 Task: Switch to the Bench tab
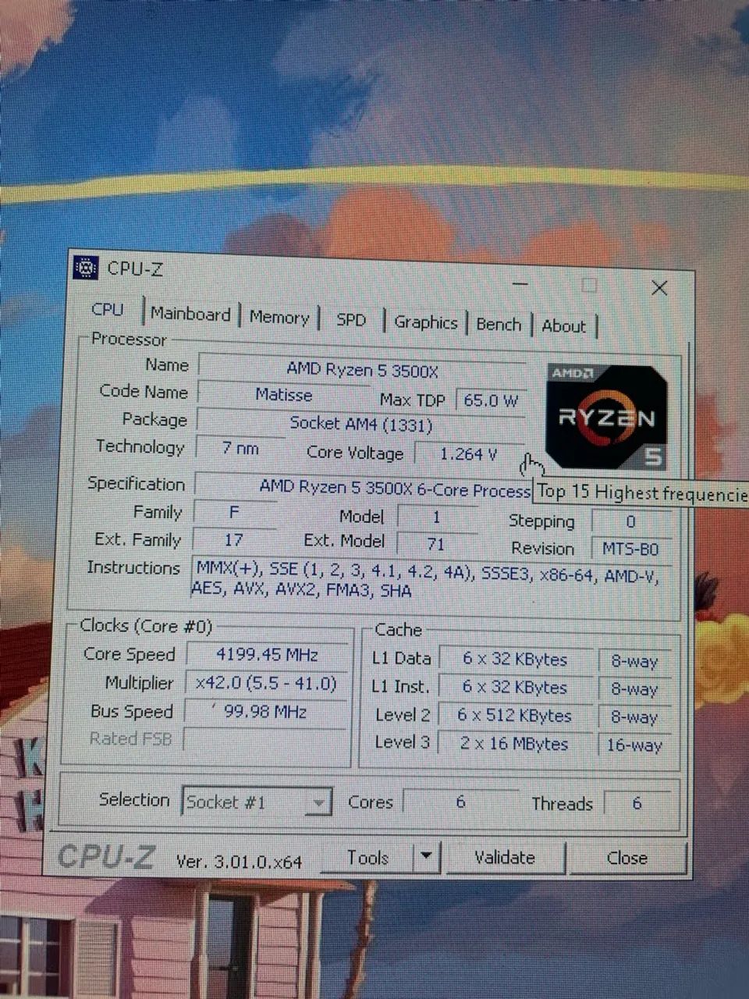(x=499, y=325)
